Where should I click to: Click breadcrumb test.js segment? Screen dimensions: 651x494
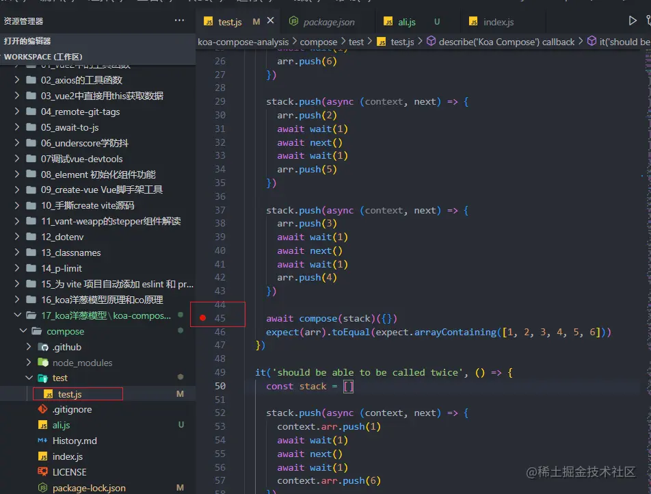(402, 42)
